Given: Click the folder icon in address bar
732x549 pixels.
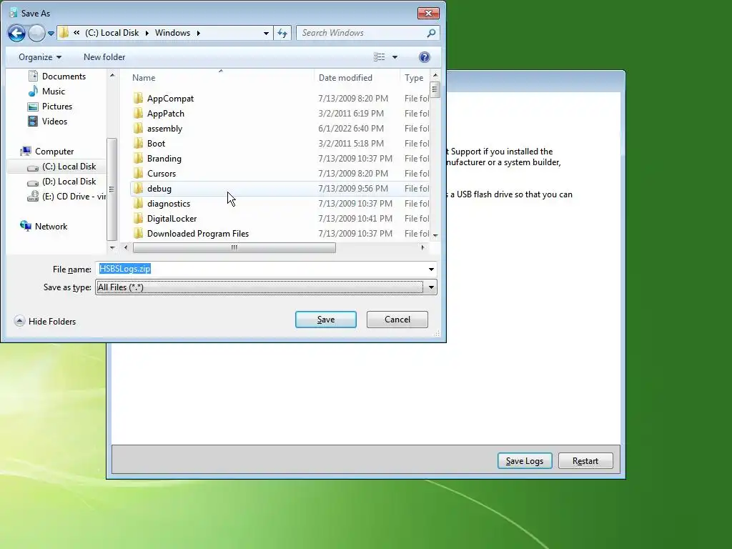Looking at the screenshot, I should pyautogui.click(x=64, y=33).
